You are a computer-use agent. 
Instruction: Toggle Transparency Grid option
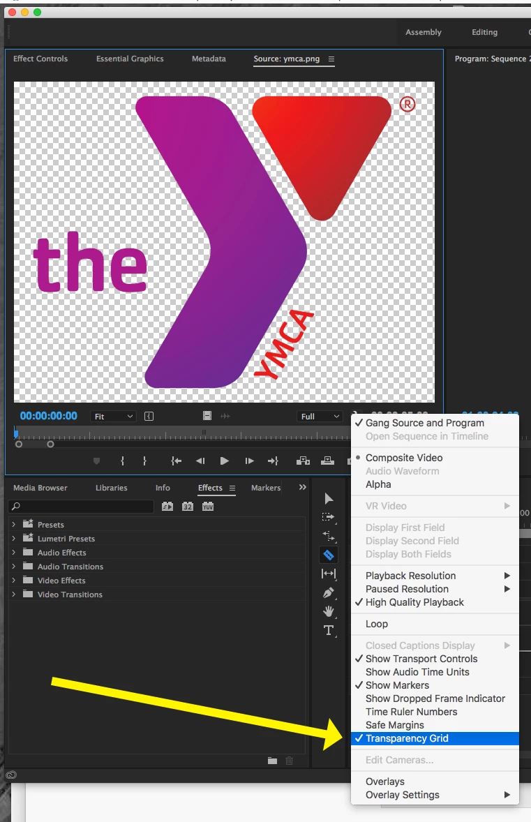pos(435,738)
